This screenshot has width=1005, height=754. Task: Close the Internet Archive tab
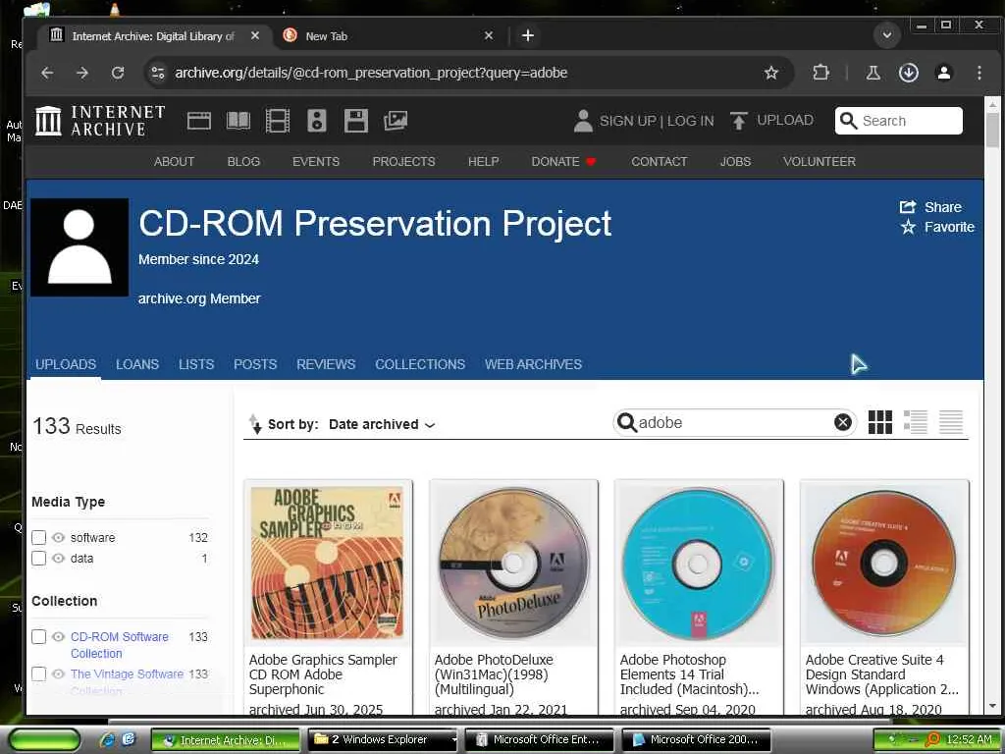pyautogui.click(x=255, y=36)
